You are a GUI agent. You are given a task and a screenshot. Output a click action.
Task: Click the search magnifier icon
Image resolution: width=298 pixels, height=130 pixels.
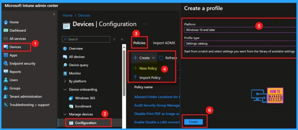[x=65, y=39]
